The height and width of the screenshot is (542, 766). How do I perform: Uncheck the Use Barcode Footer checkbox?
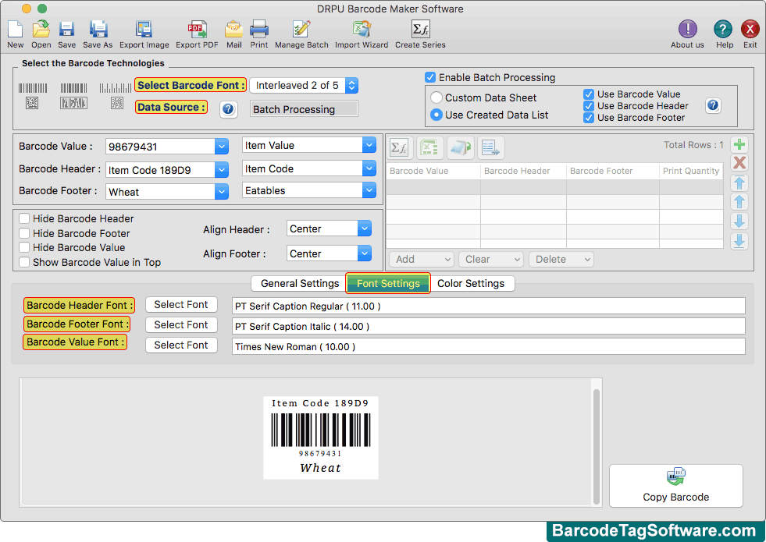tap(589, 118)
